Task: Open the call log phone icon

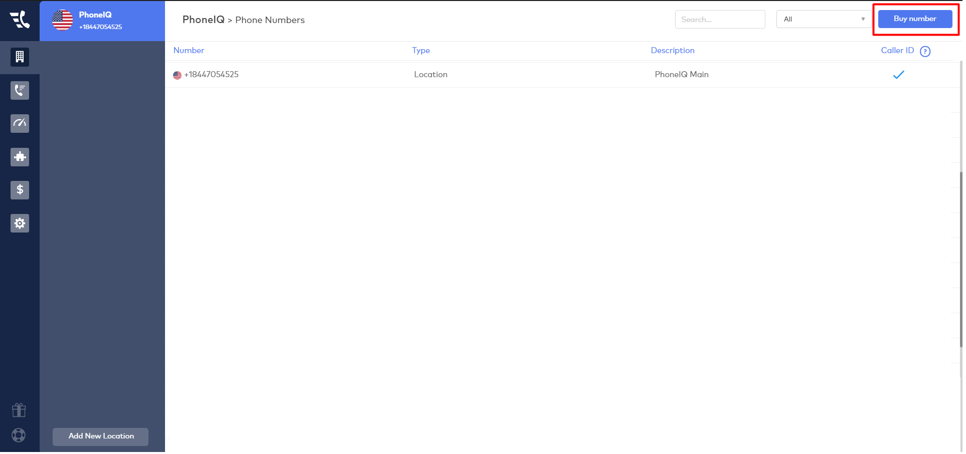Action: [x=20, y=91]
